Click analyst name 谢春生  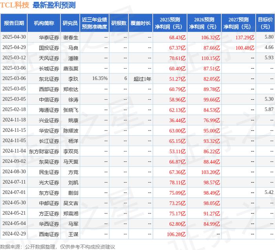pyautogui.click(x=71, y=38)
